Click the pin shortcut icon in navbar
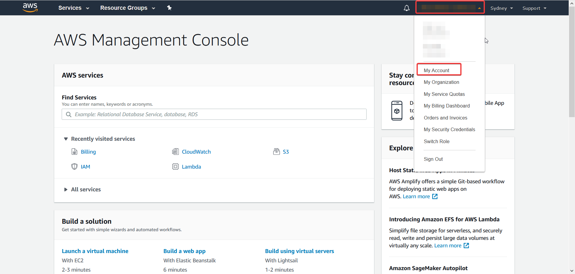 tap(170, 8)
